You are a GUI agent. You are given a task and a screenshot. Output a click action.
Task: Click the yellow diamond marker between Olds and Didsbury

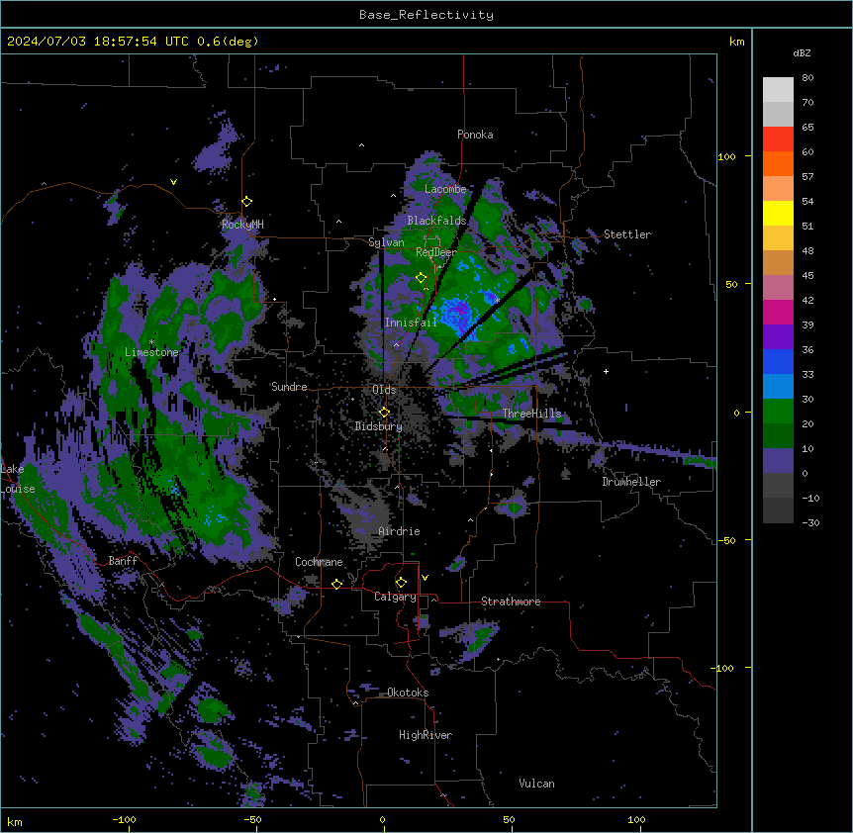point(384,413)
